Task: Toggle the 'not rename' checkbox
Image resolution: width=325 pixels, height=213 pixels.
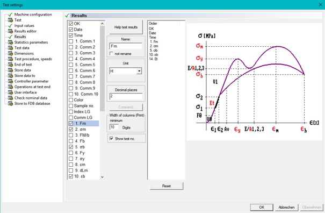Action: tap(111, 54)
